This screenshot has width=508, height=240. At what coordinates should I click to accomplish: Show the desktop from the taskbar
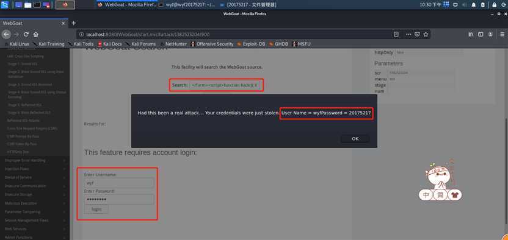(x=18, y=5)
